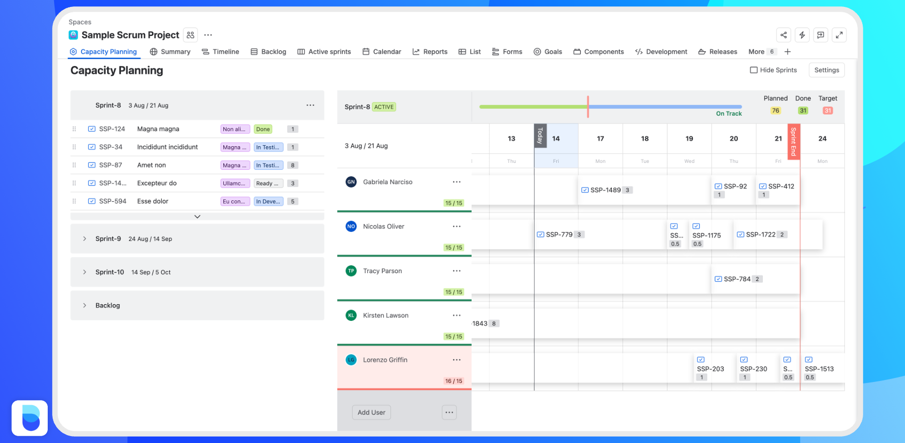Enter full screen with expand arrows icon
This screenshot has width=905, height=443.
[x=840, y=35]
